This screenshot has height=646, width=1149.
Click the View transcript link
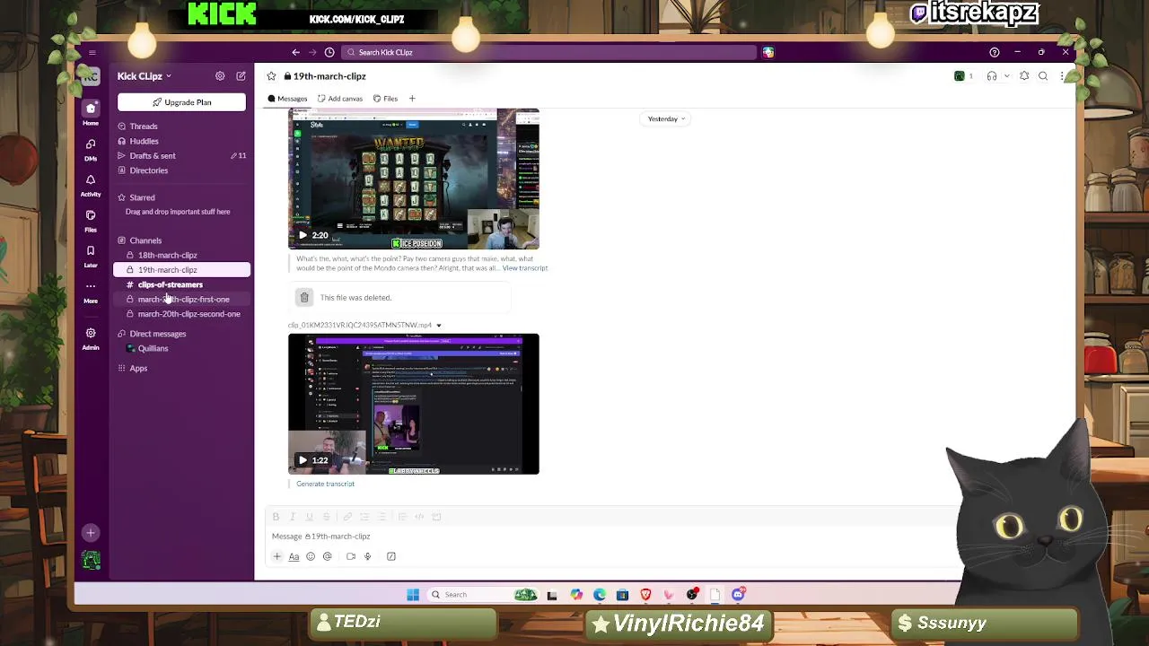coord(525,268)
